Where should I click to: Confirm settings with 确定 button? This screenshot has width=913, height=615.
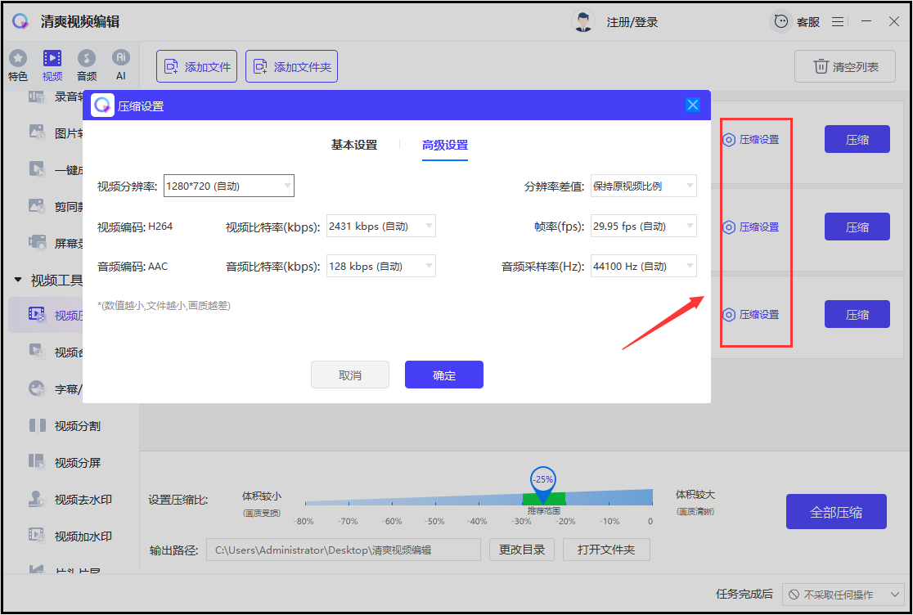(x=444, y=375)
